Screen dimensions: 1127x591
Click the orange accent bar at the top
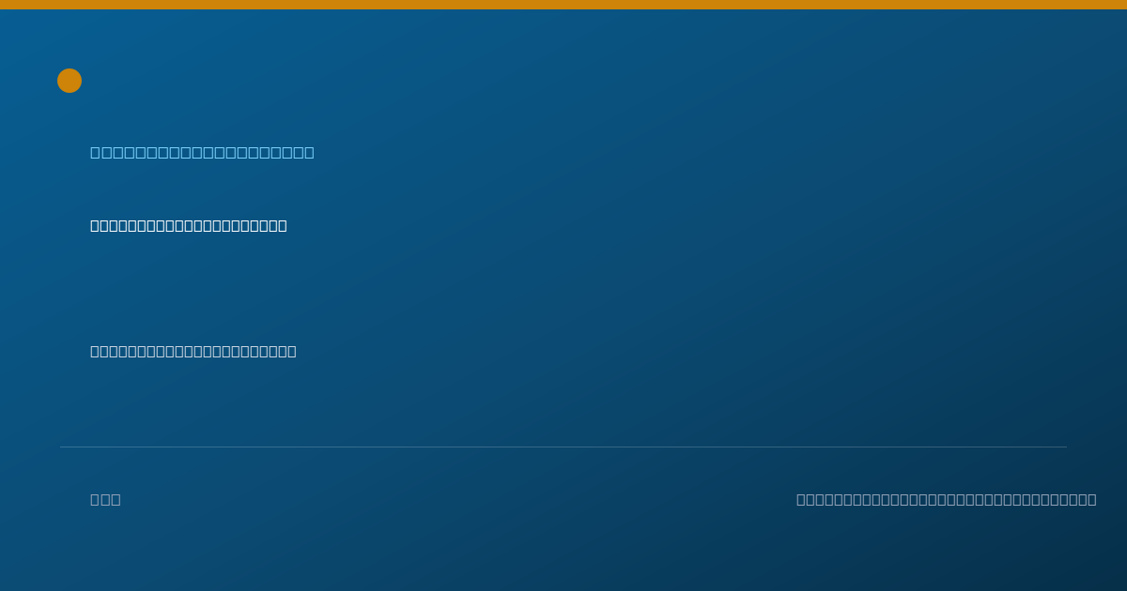(x=563, y=5)
